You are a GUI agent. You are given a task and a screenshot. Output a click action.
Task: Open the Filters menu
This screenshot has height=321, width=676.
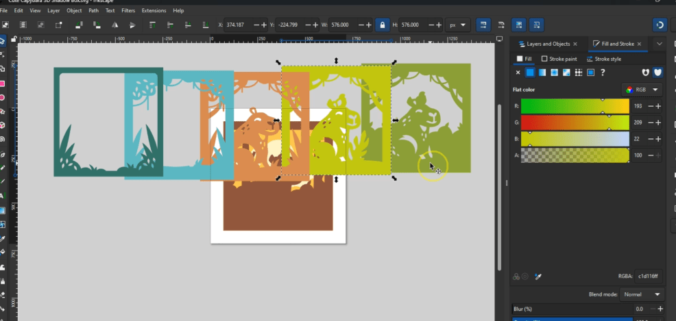click(128, 11)
